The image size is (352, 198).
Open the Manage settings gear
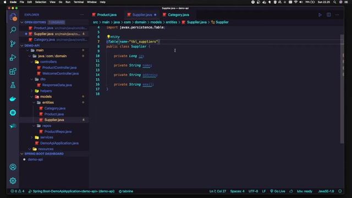click(13, 181)
